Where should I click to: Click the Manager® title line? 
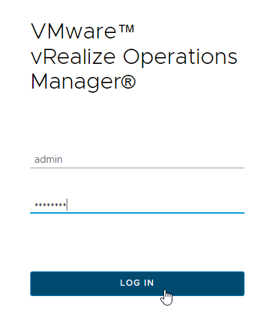83,82
